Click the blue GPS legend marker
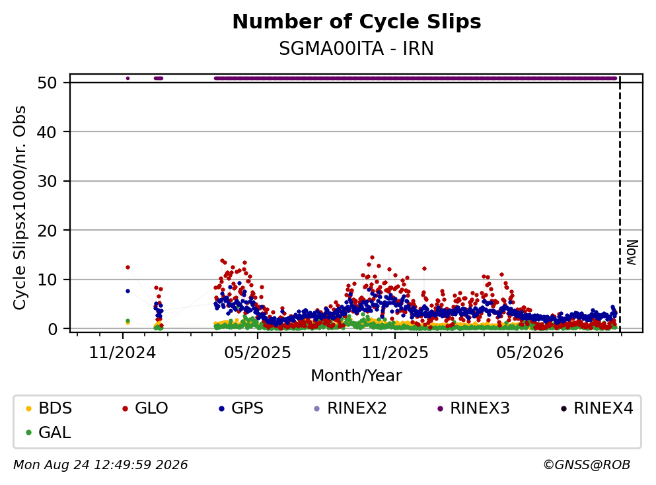This screenshot has width=656, height=485. coord(221,408)
